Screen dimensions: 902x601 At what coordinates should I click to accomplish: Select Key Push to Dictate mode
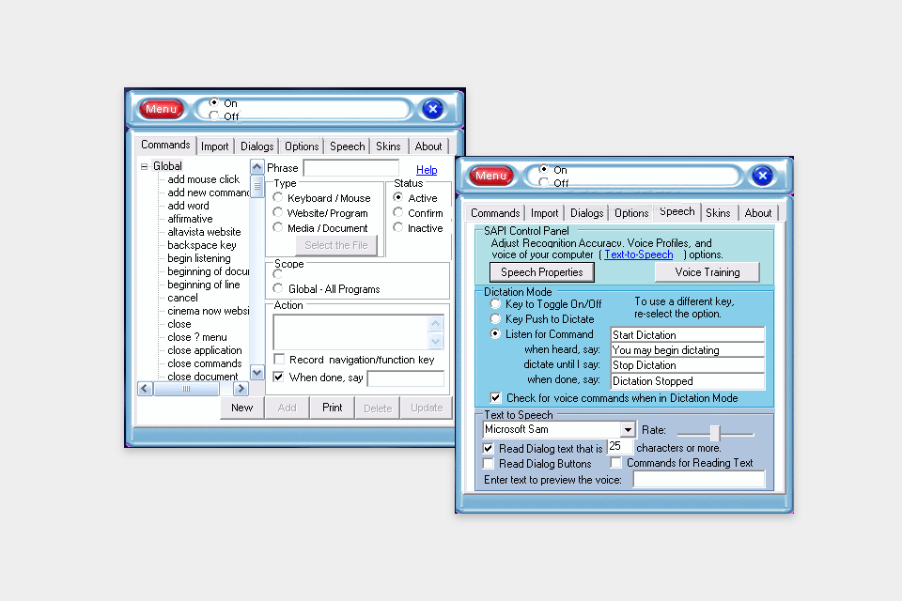pyautogui.click(x=495, y=317)
